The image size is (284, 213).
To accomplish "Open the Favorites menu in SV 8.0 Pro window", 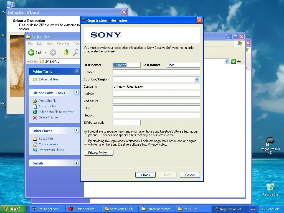I will 63,44.
